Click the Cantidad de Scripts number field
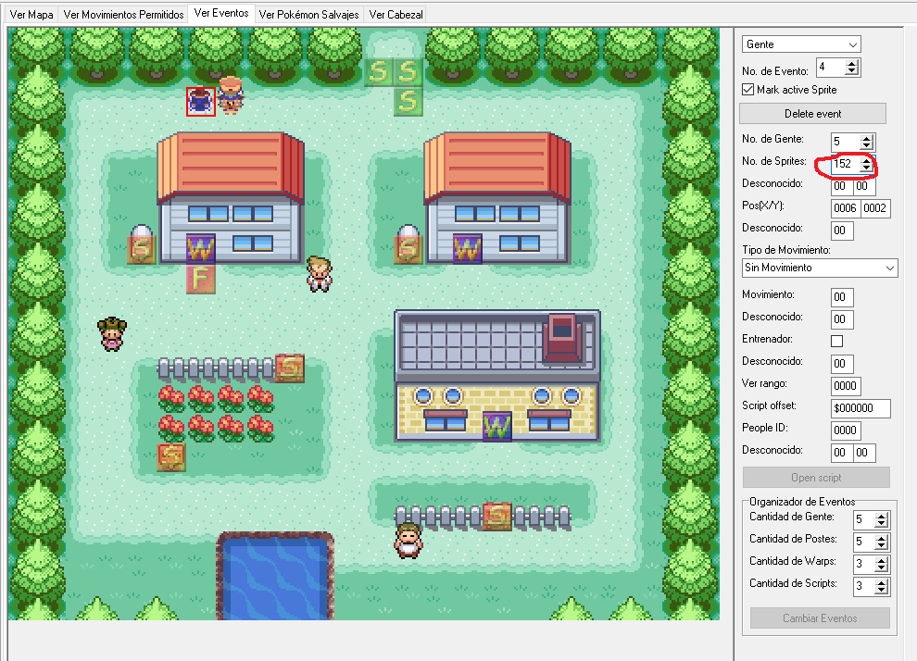917x661 pixels. click(x=864, y=586)
